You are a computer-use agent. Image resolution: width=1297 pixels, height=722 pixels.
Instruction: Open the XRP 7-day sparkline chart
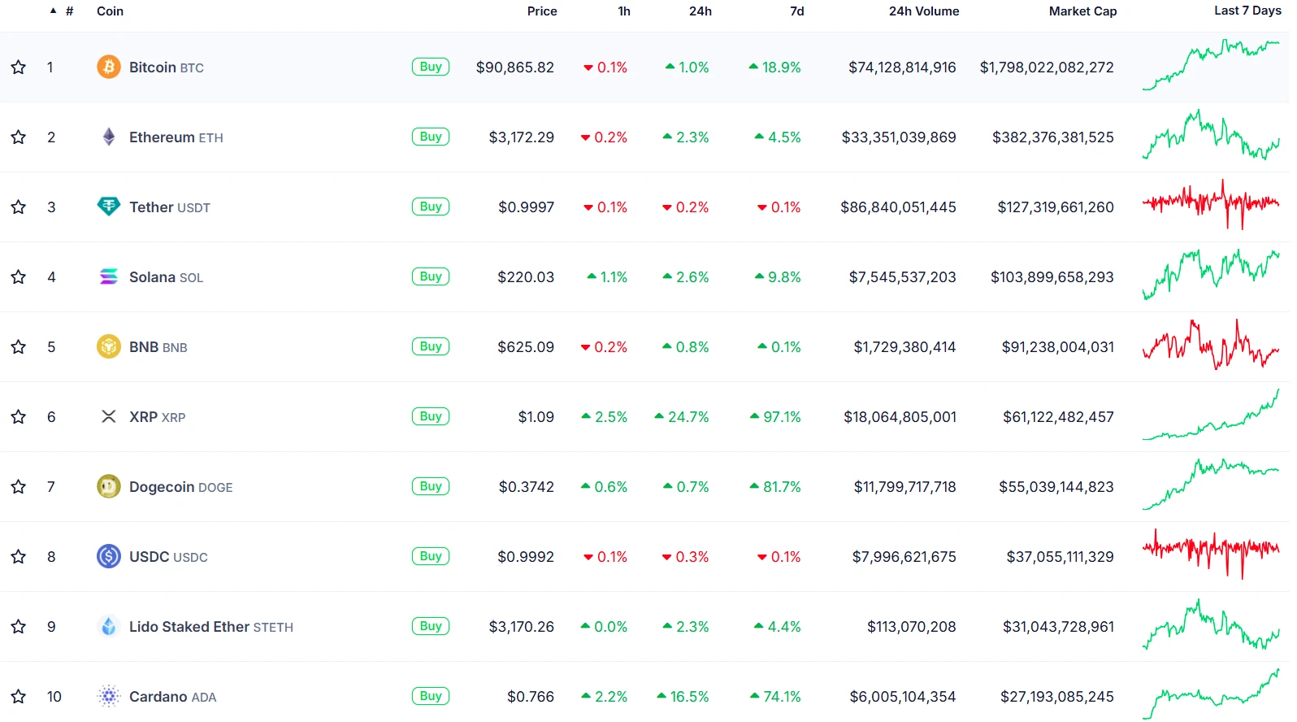pyautogui.click(x=1211, y=415)
